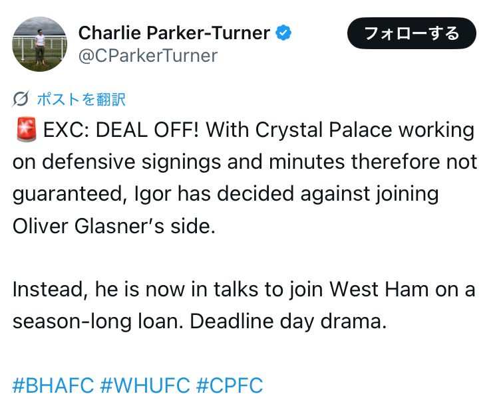Open the Charlie Parker-Turner display name
This screenshot has width=499, height=412.
pyautogui.click(x=174, y=33)
